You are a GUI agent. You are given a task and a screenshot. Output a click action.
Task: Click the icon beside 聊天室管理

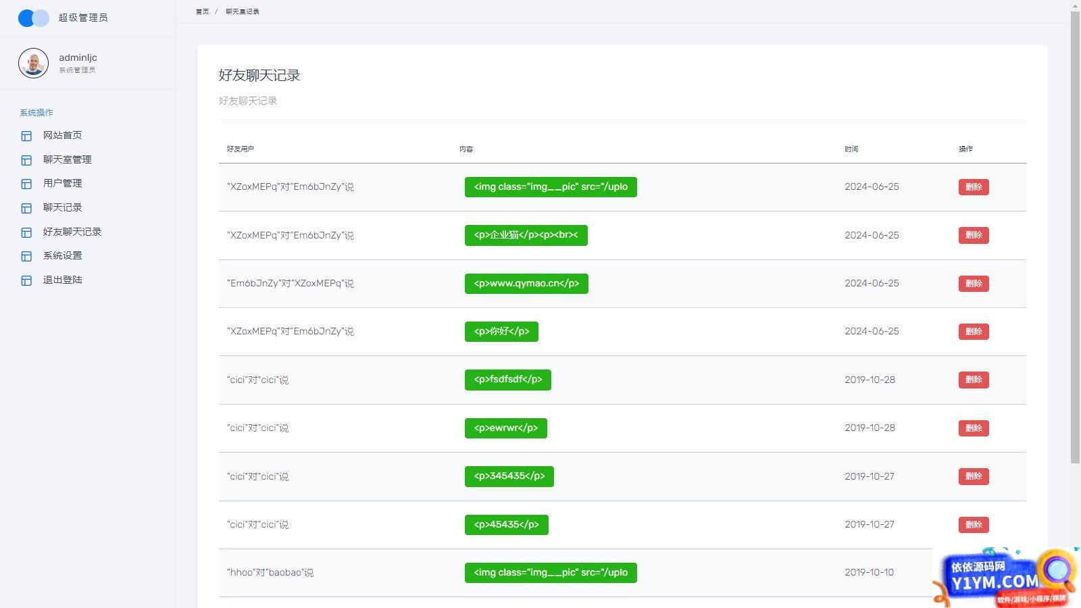(26, 160)
